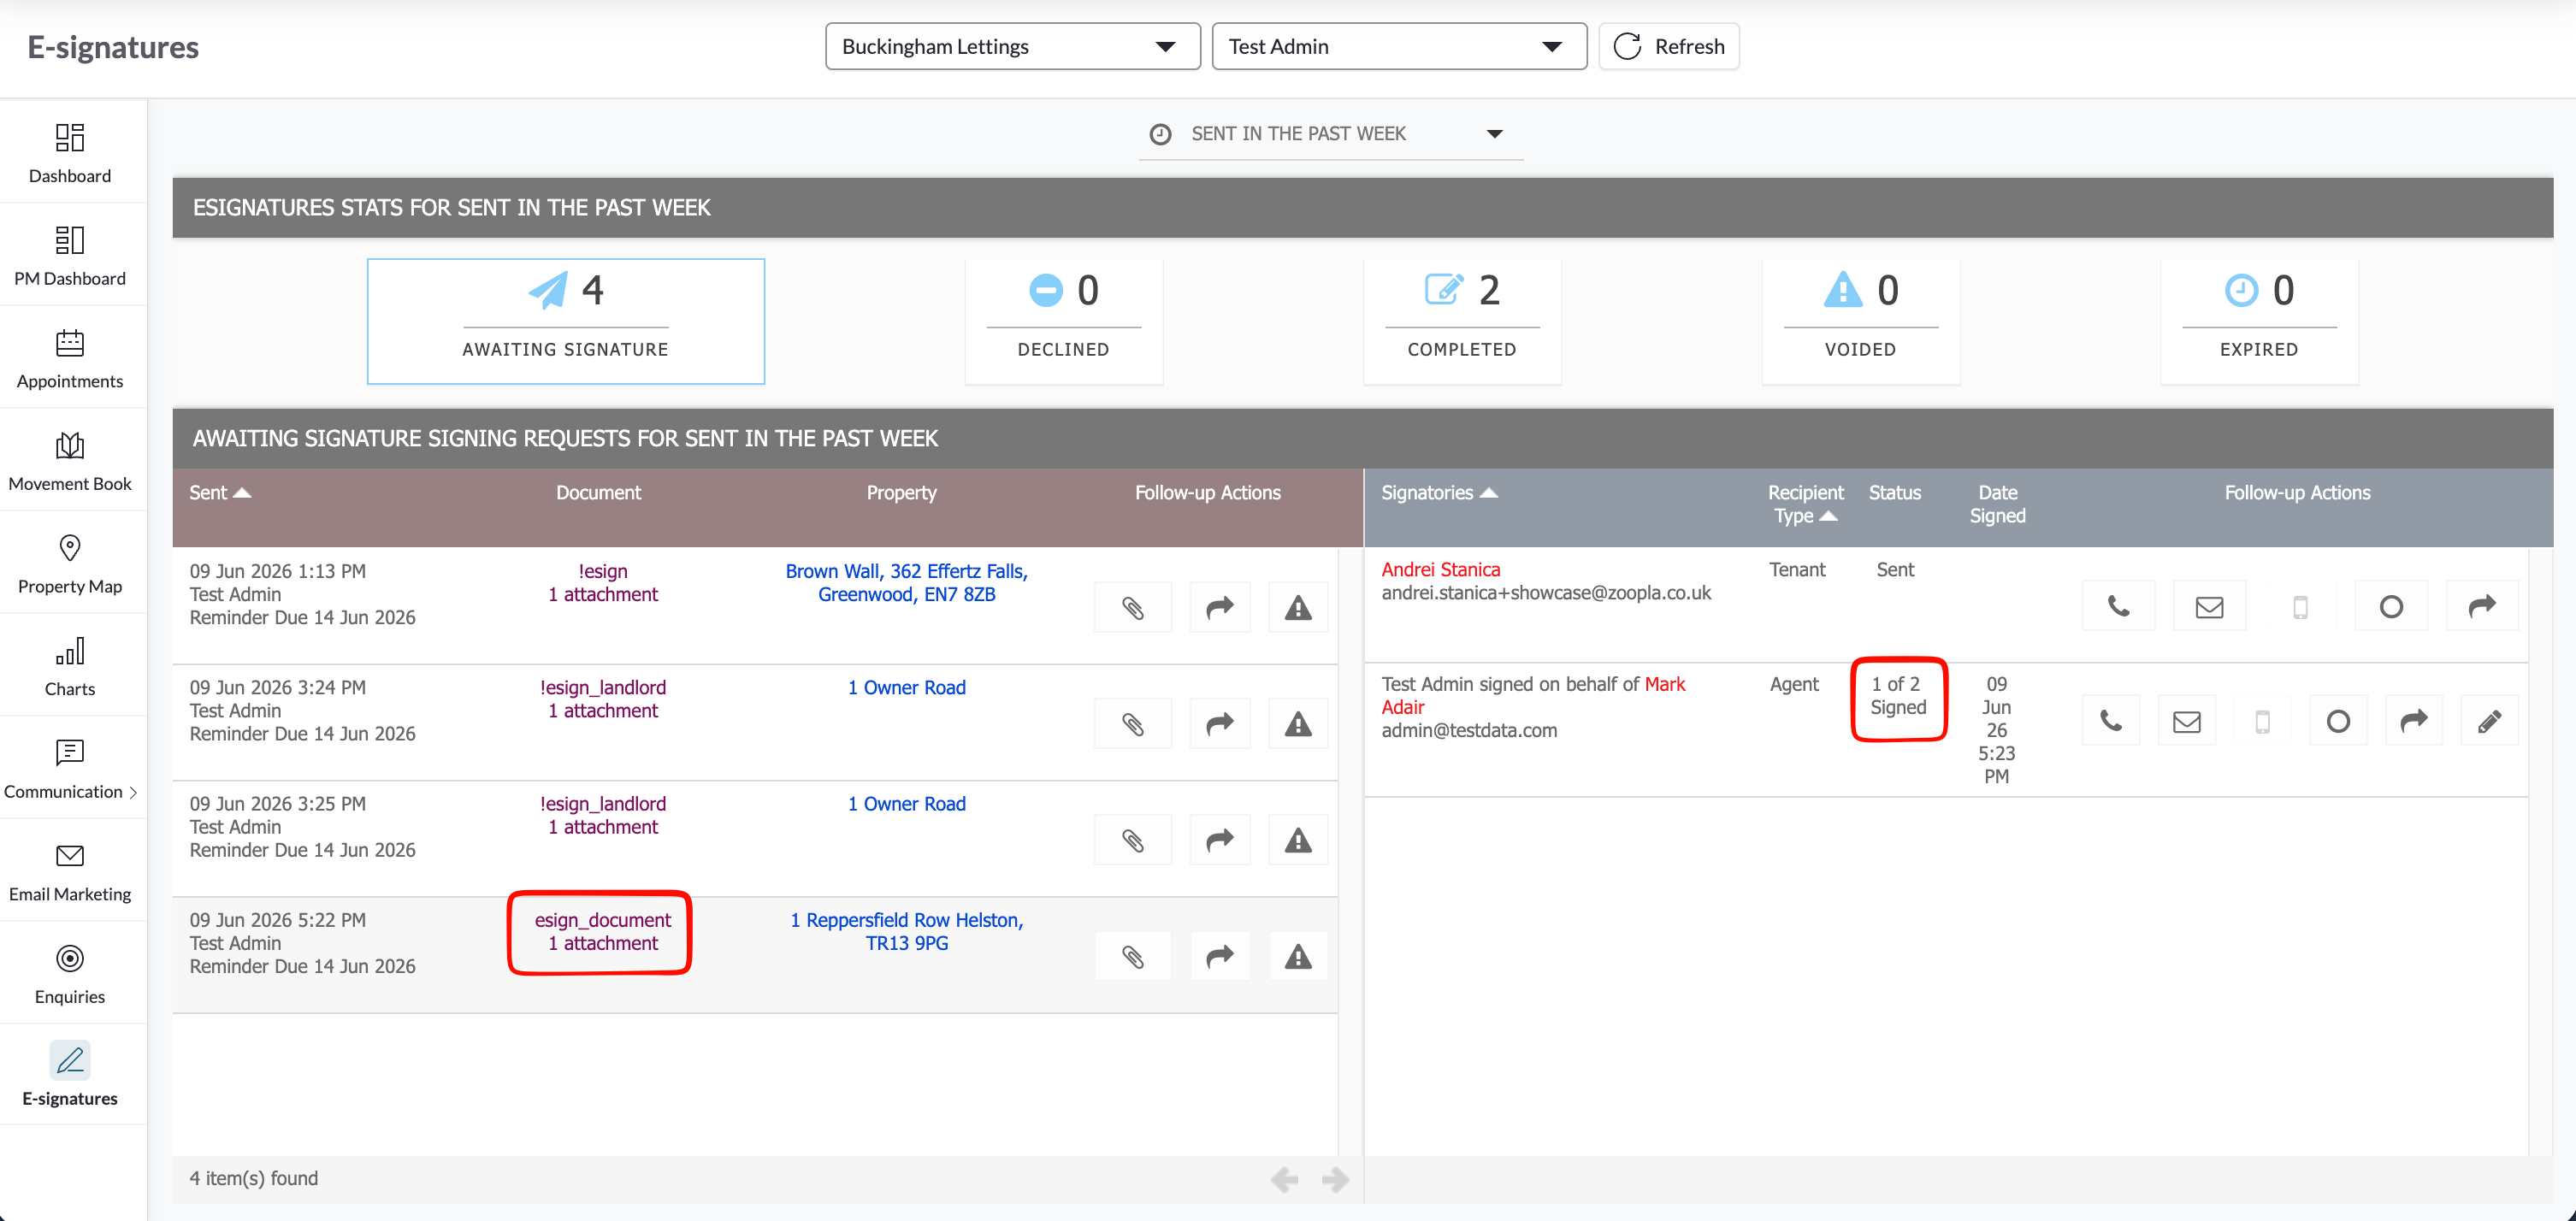This screenshot has height=1221, width=2576.
Task: Open the E-signatures sidebar item
Action: pos(70,1075)
